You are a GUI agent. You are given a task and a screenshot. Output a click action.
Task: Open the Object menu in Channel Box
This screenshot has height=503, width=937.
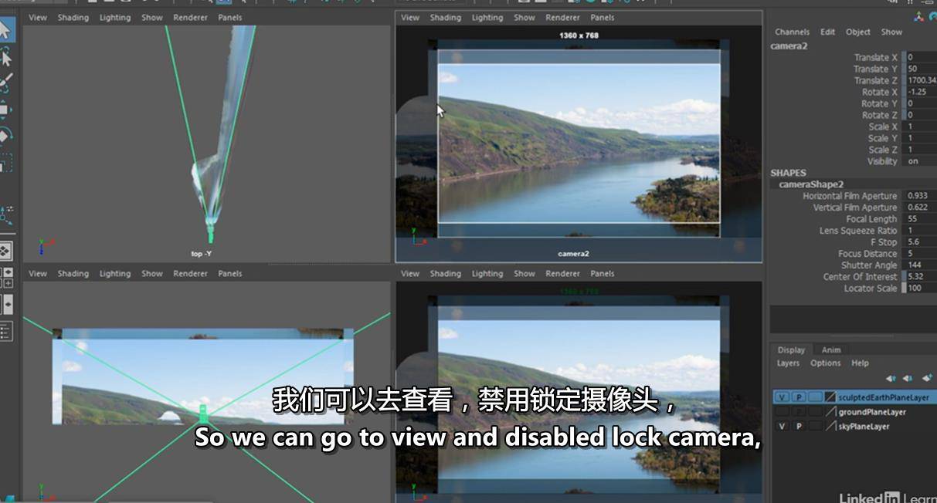[858, 32]
